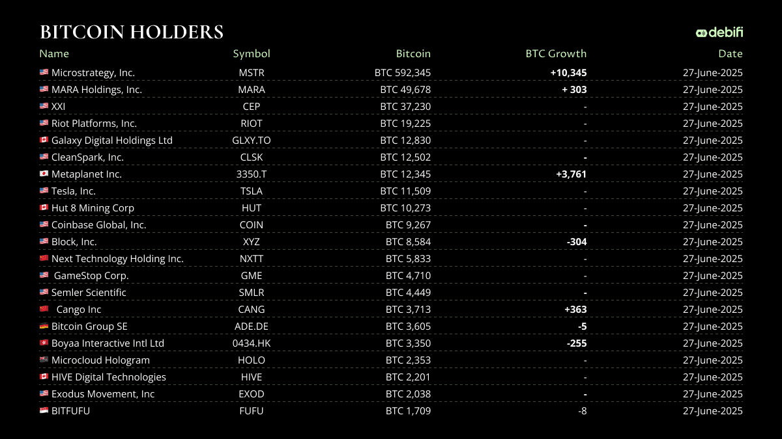This screenshot has width=782, height=439.
Task: Click the GME symbol for GameStop
Action: 252,276
